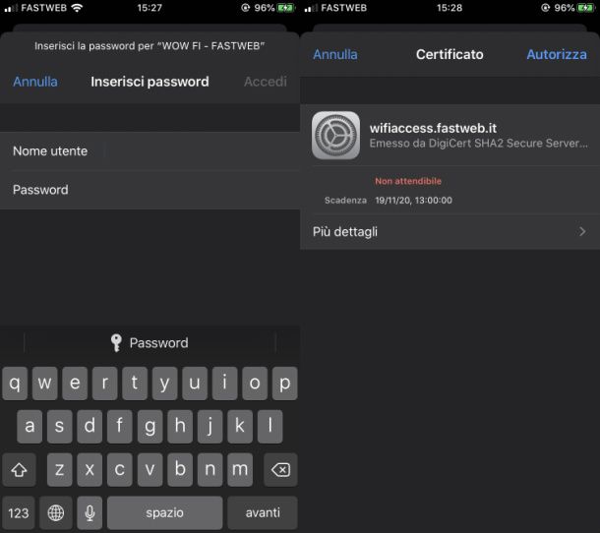Tap the y key
600x533 pixels.
(x=164, y=384)
